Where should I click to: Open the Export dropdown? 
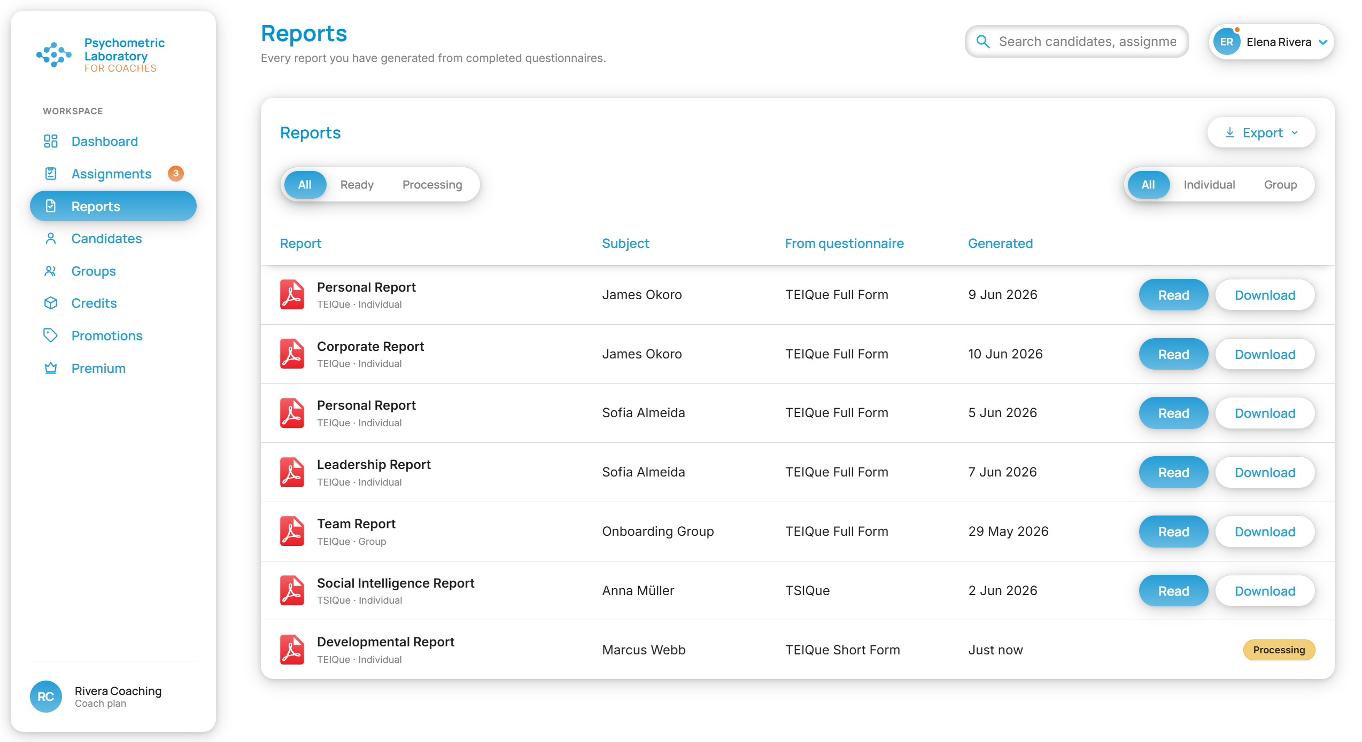pyautogui.click(x=1261, y=132)
